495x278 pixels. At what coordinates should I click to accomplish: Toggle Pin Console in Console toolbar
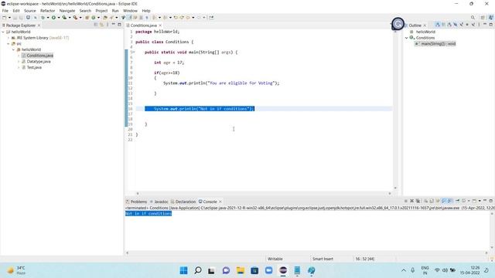[x=457, y=201]
